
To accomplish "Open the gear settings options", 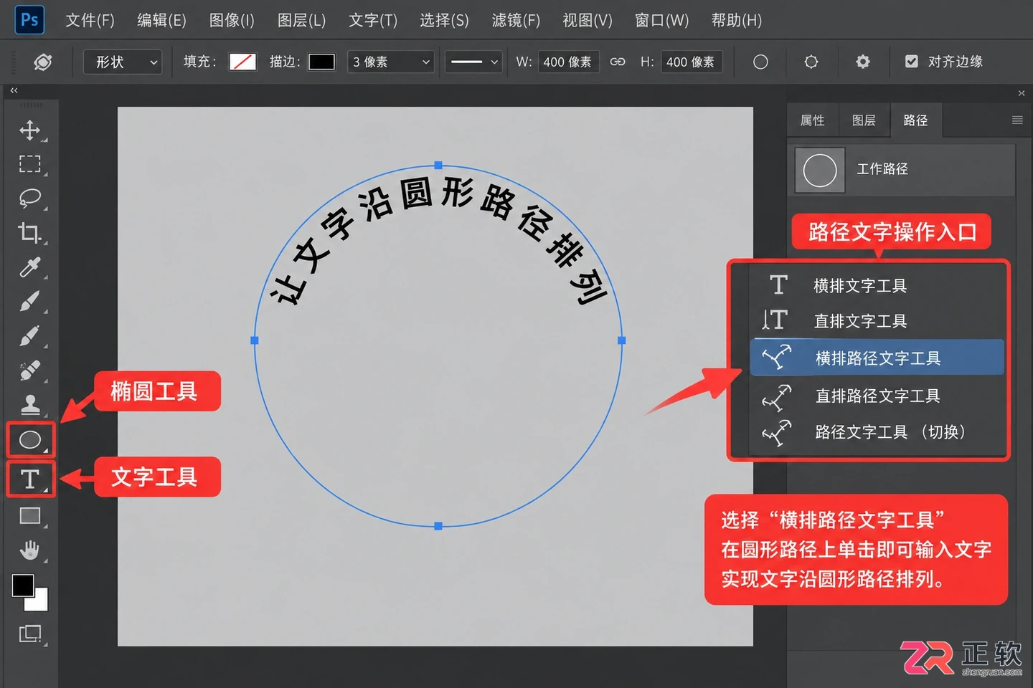I will [863, 62].
